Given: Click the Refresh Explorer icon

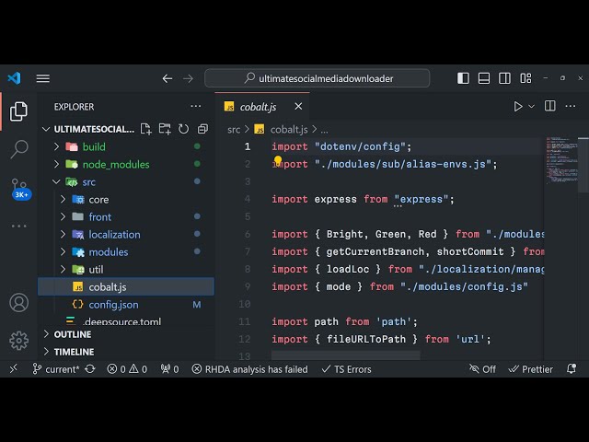Looking at the screenshot, I should pyautogui.click(x=183, y=129).
